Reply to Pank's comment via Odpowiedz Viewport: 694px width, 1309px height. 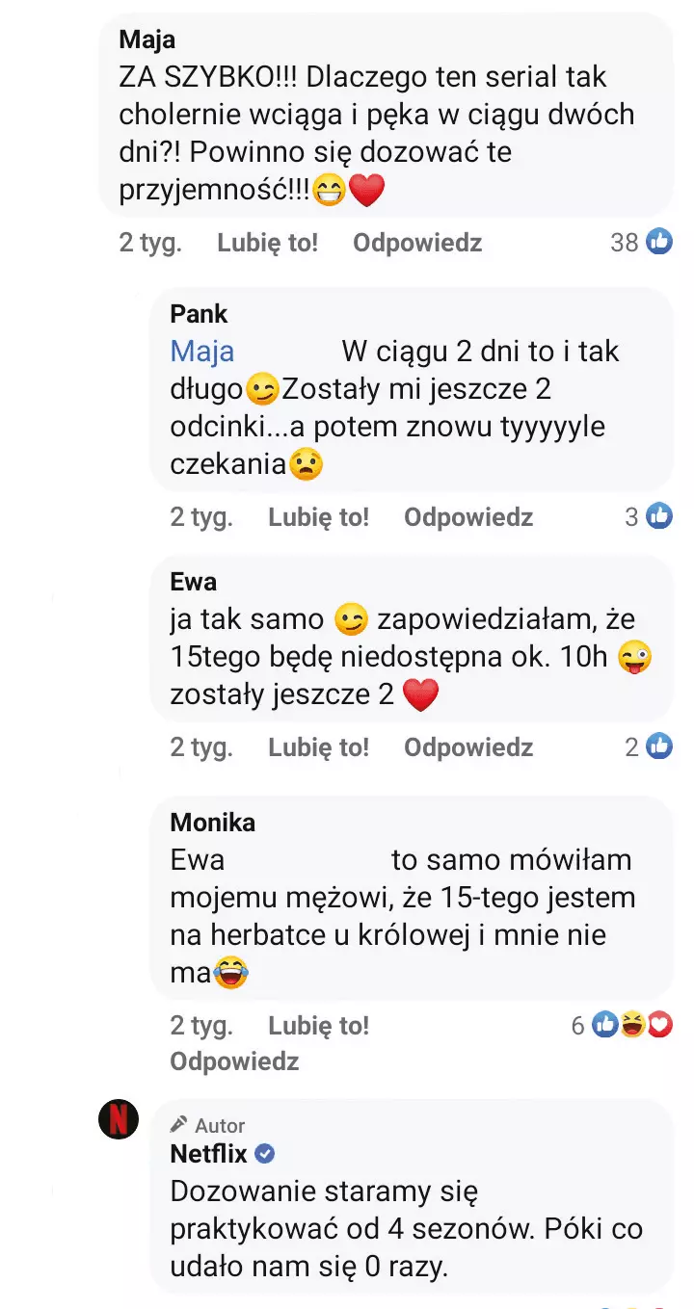pyautogui.click(x=468, y=517)
